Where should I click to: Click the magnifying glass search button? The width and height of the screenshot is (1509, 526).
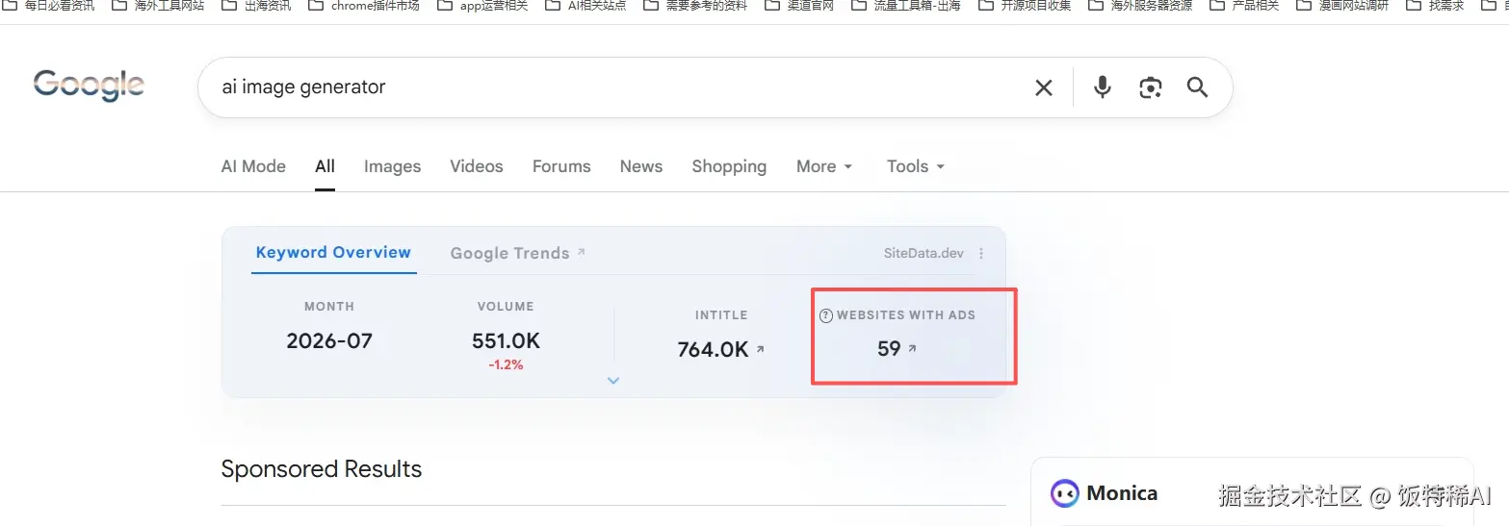1197,88
